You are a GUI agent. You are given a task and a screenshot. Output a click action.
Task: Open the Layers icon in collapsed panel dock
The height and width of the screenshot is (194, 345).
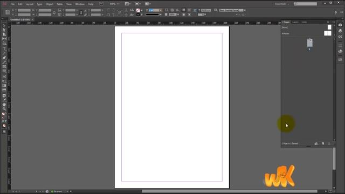(340, 31)
